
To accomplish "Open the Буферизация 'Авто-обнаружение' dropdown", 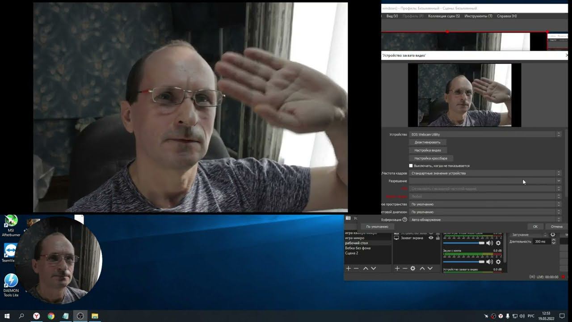I will 485,220.
